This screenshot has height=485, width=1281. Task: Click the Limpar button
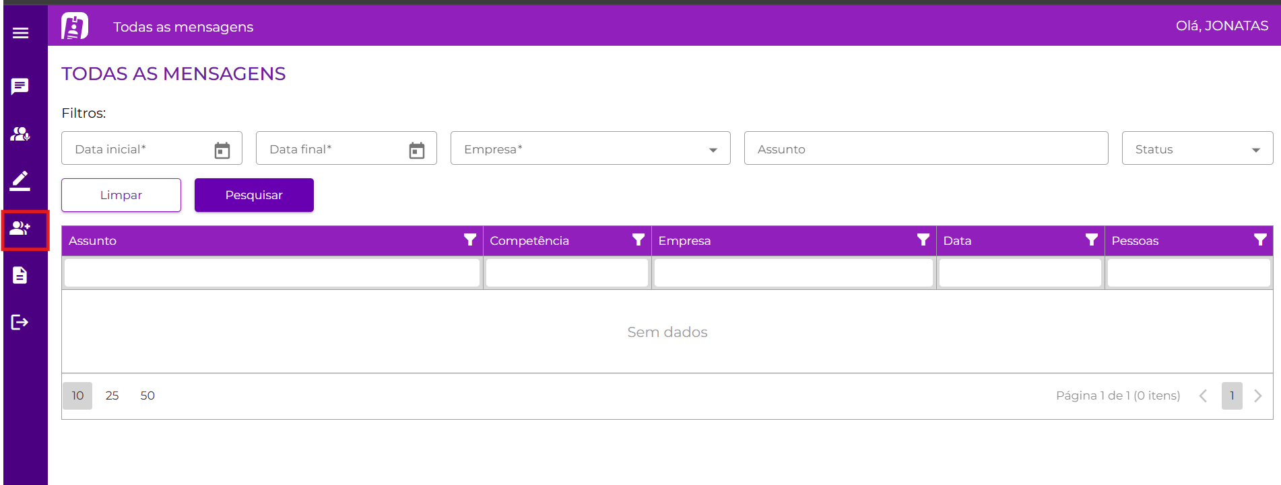pyautogui.click(x=121, y=195)
